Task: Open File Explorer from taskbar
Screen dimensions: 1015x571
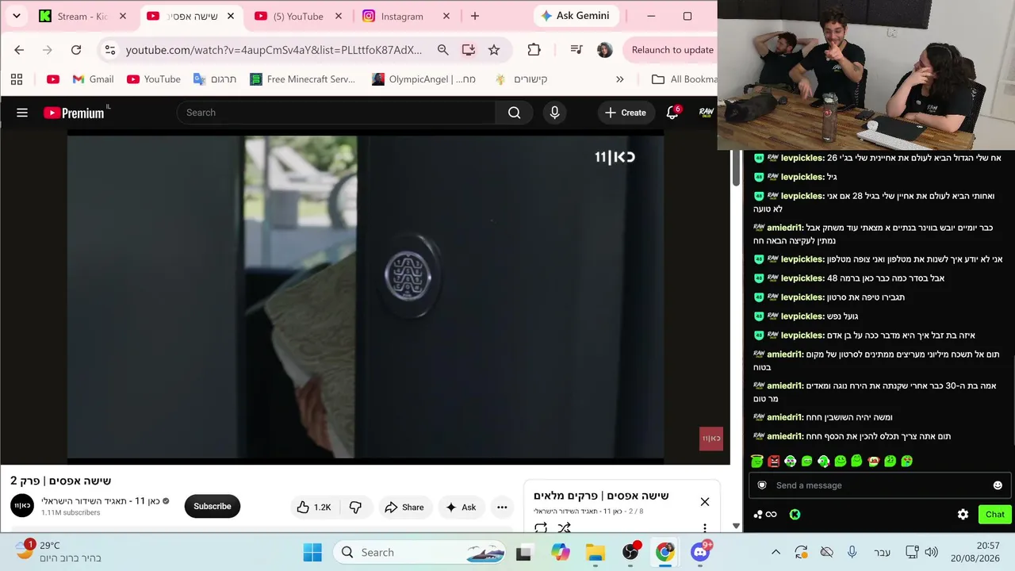Action: [596, 552]
